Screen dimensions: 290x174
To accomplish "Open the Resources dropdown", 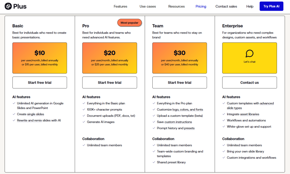I will [176, 6].
